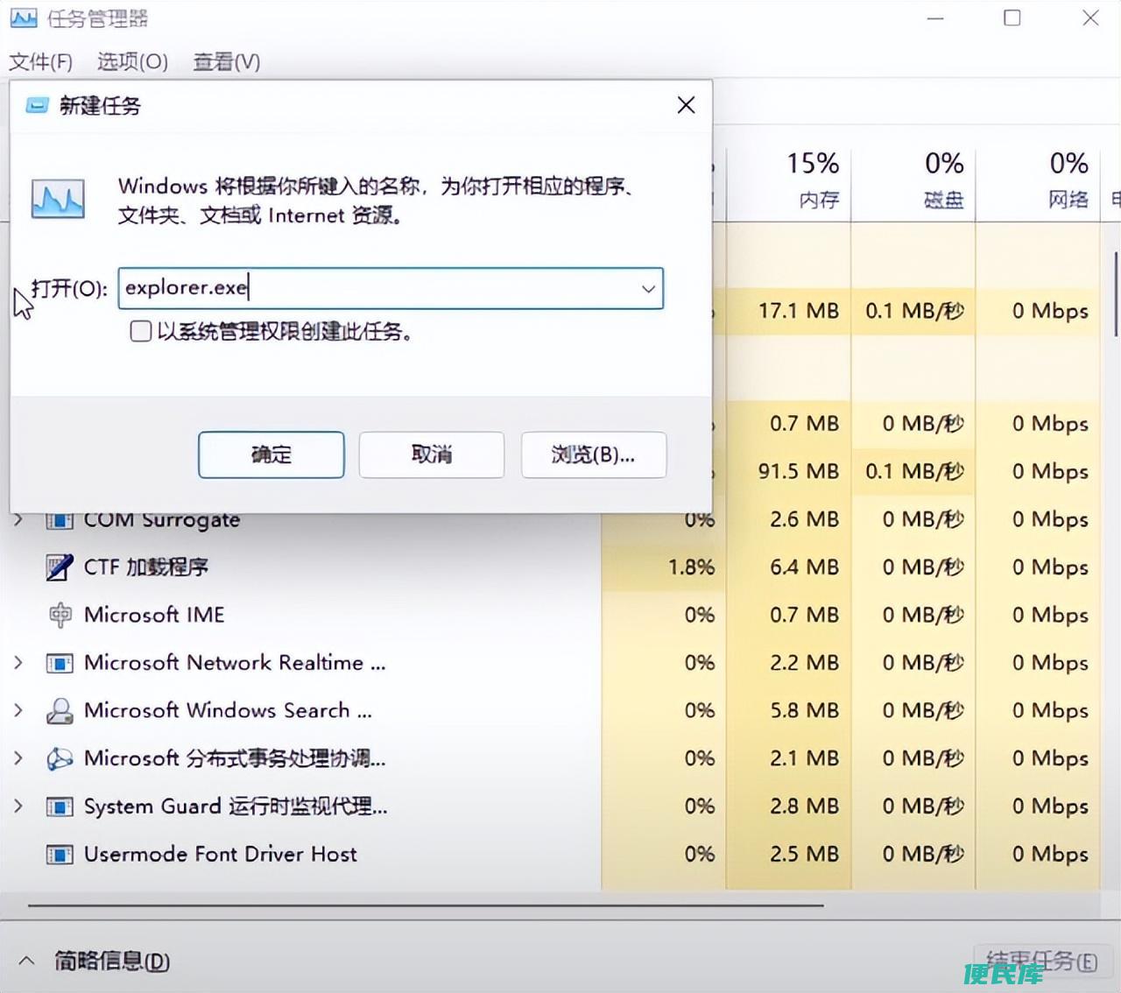Click the Task Manager app icon in title bar

pyautogui.click(x=24, y=18)
